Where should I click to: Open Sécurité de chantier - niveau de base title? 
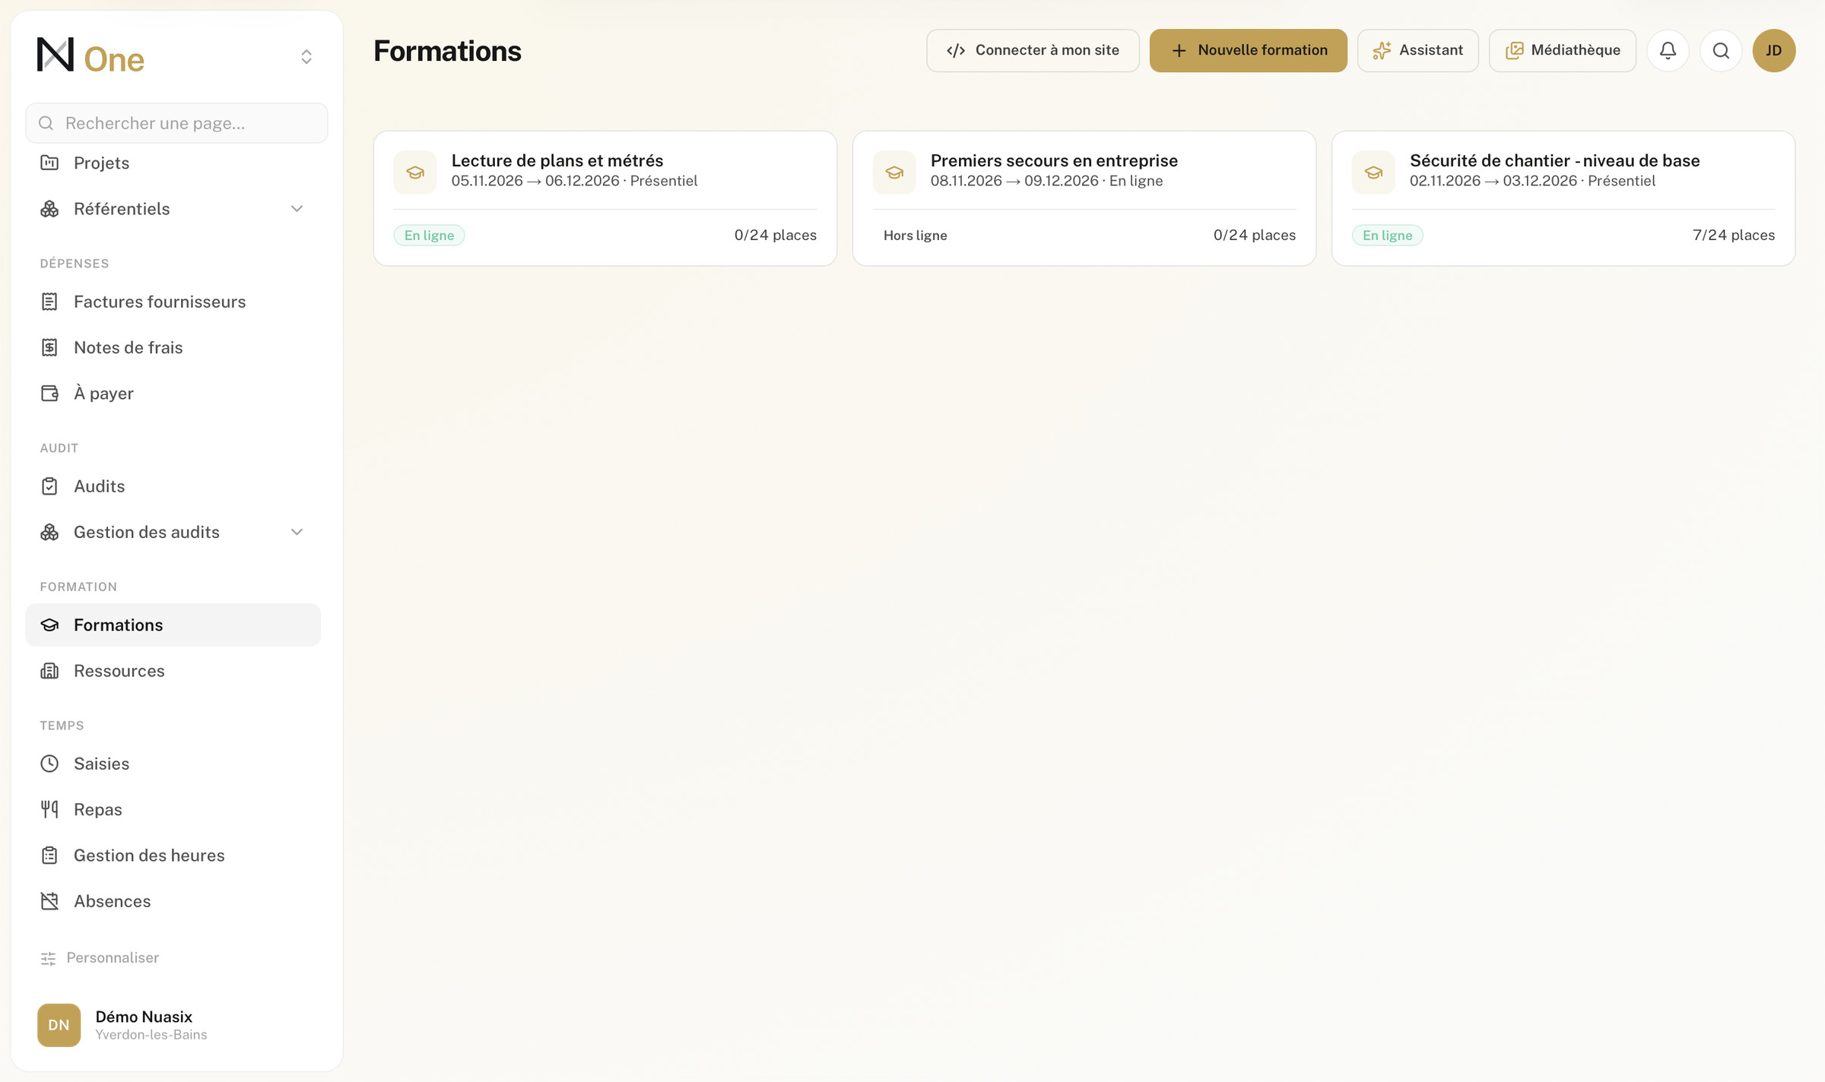pos(1555,160)
